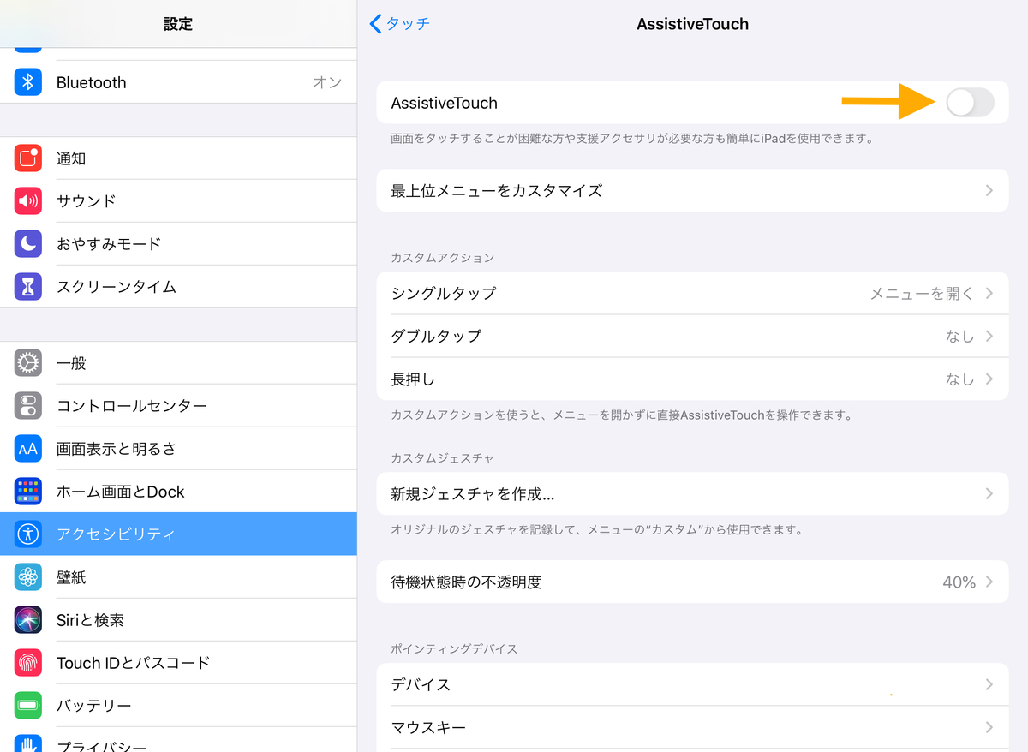Open スクリーンタイム settings label
The height and width of the screenshot is (752, 1028).
(117, 287)
